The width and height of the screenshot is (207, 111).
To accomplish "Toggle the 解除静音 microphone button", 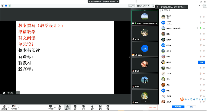I will [4, 106].
